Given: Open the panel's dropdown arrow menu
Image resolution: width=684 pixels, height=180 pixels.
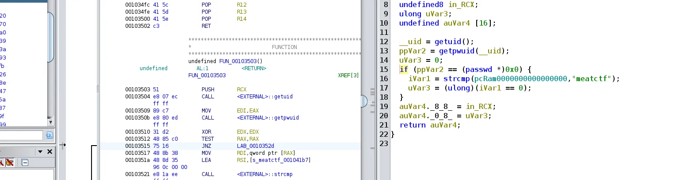Looking at the screenshot, I should (40, 151).
